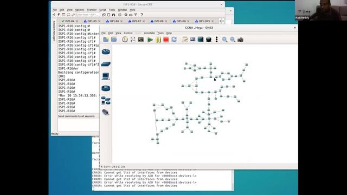This screenshot has width=347, height=195.
Task: Click SecureCRT Find binoculars icon
Action: (113, 15)
